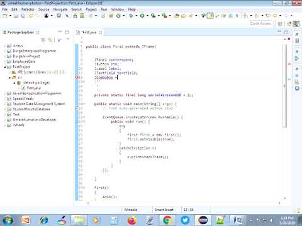This screenshot has height=226, width=302.
Task: Open the Help menu
Action: point(132,9)
